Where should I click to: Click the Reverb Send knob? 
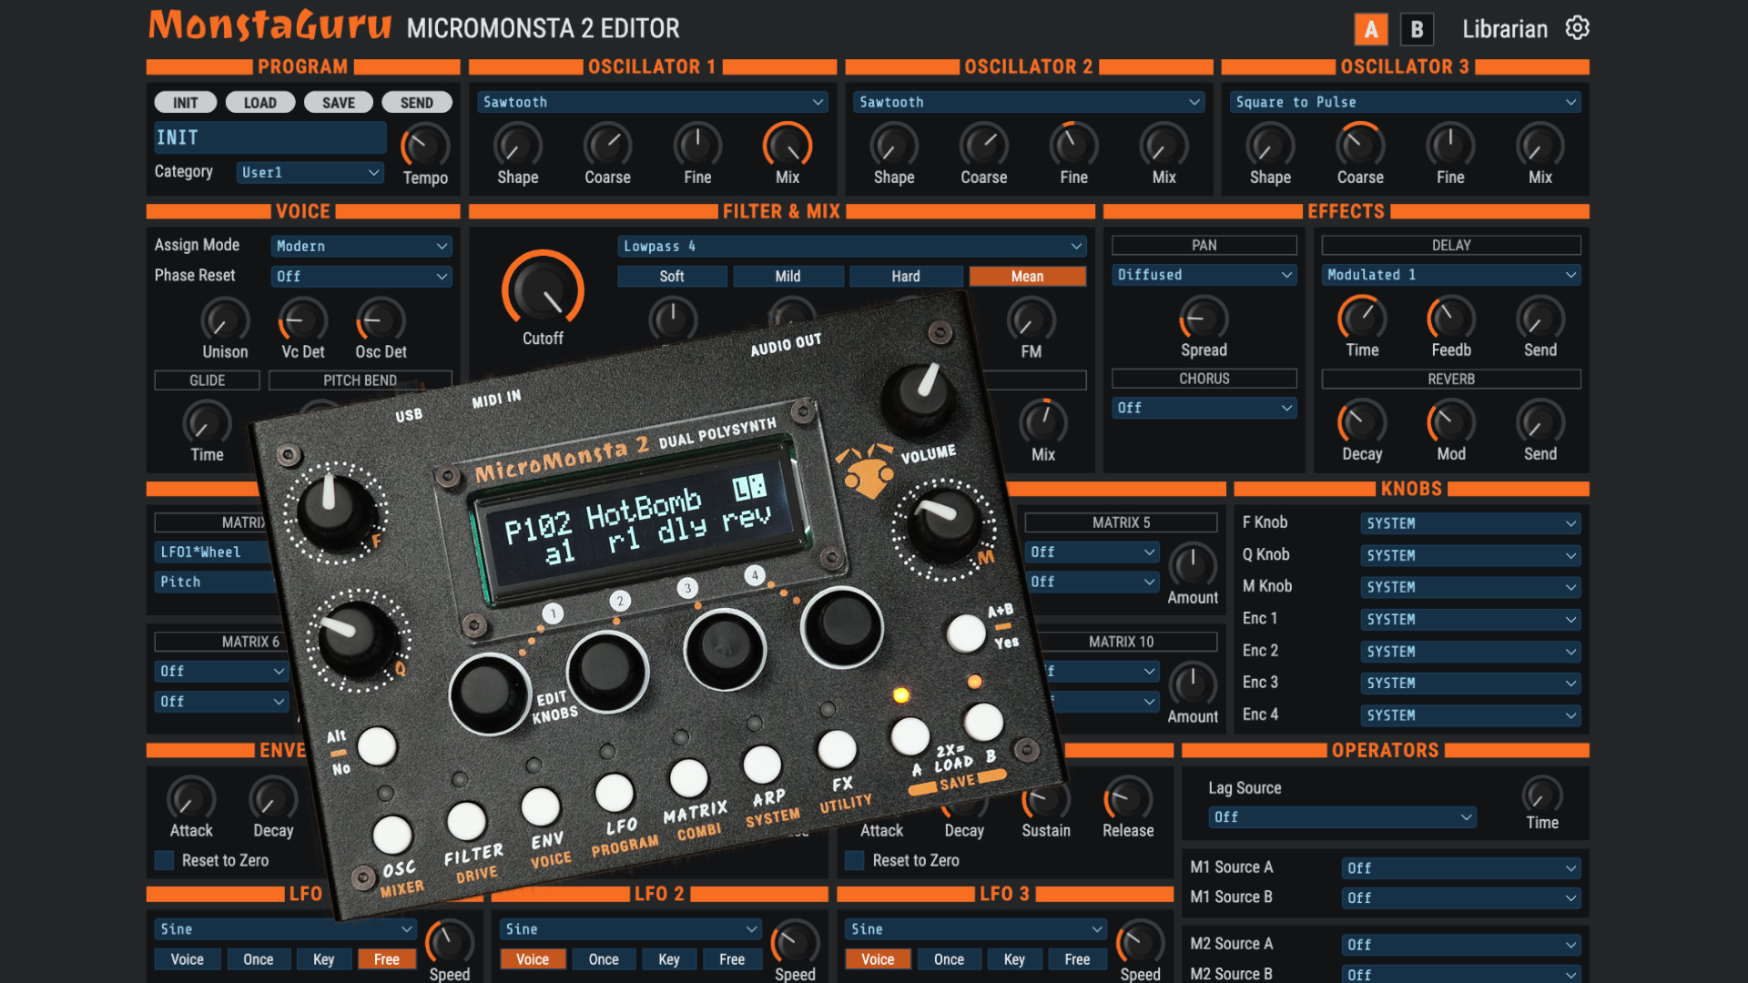click(x=1540, y=422)
